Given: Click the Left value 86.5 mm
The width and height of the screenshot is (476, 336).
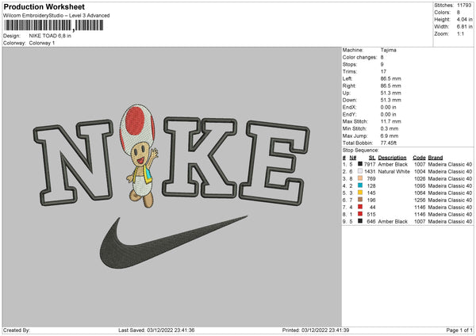Looking at the screenshot, I should pos(390,78).
